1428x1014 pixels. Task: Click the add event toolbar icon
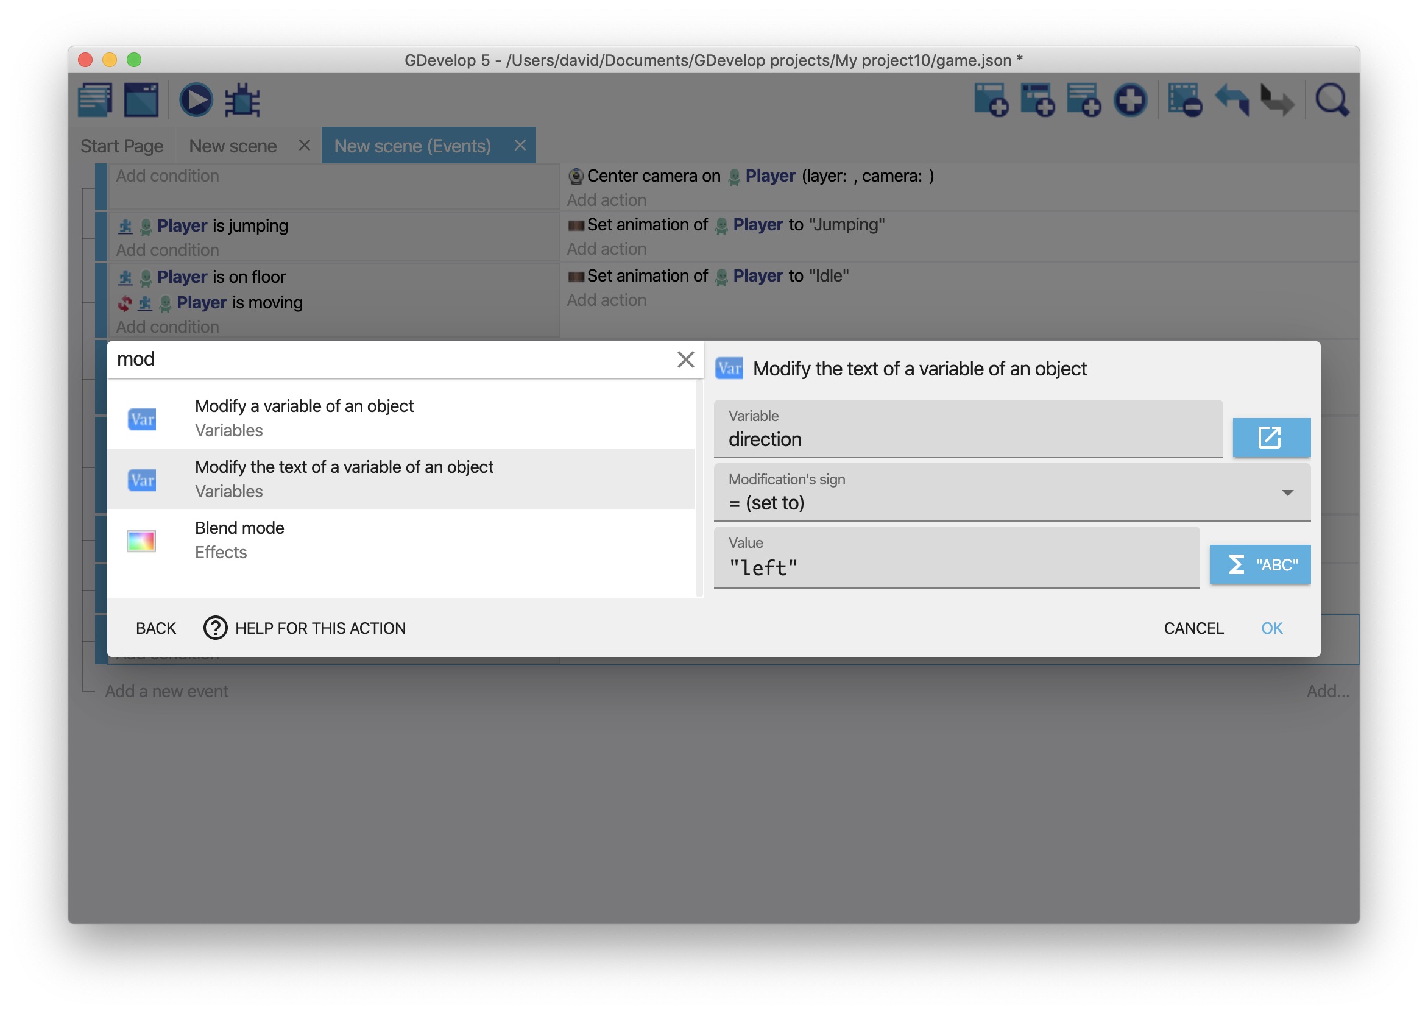pos(991,100)
